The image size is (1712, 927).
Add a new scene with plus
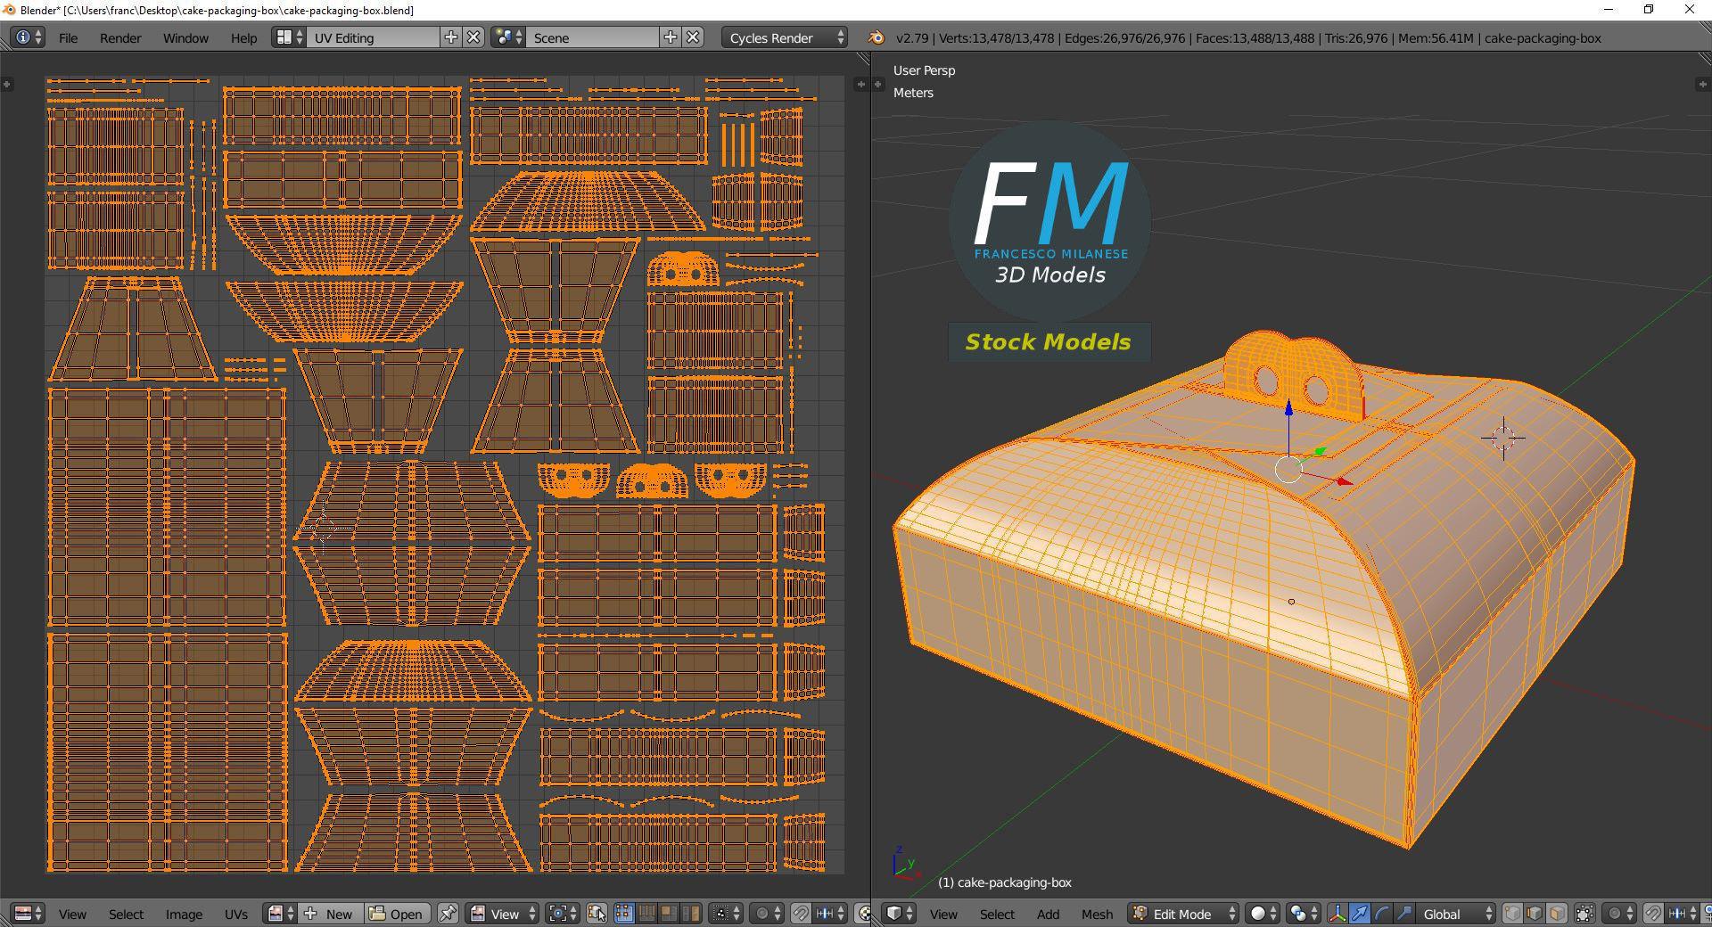click(671, 37)
